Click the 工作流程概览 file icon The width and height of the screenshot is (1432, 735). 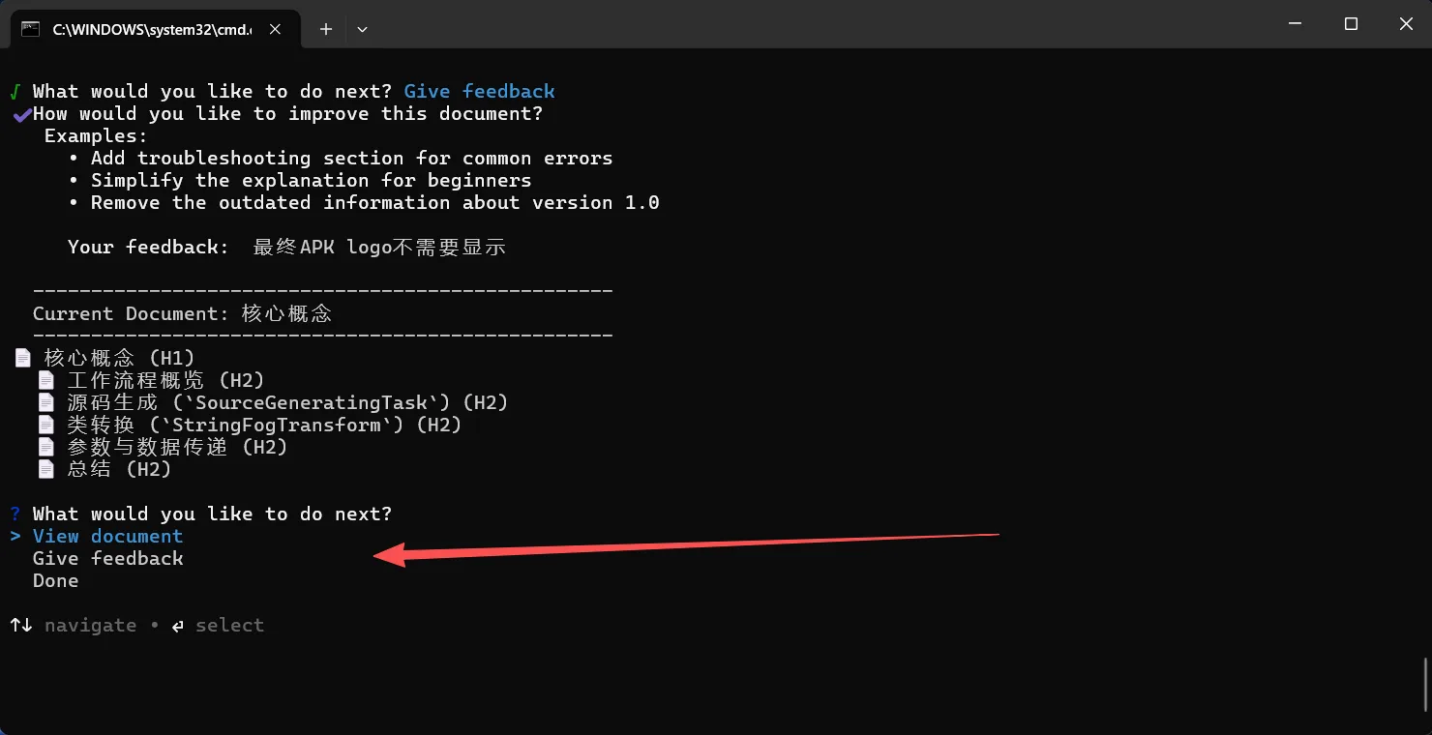(45, 380)
